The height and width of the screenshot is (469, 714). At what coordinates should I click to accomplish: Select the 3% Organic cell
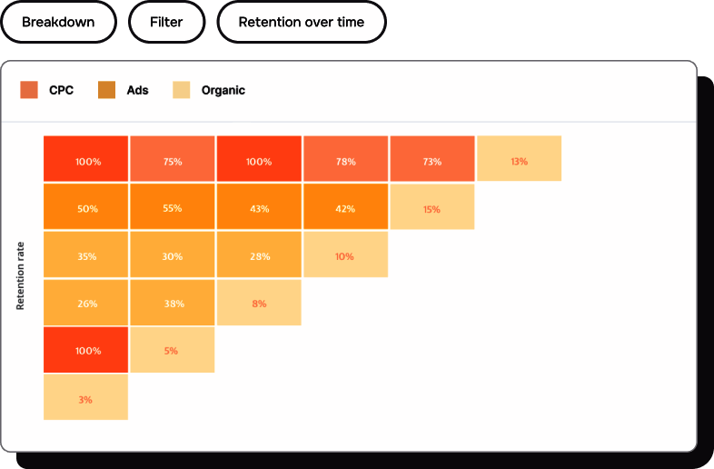[85, 399]
